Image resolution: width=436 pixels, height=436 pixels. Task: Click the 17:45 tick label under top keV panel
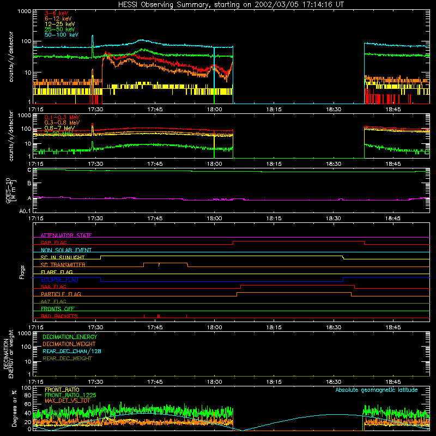[x=155, y=110]
